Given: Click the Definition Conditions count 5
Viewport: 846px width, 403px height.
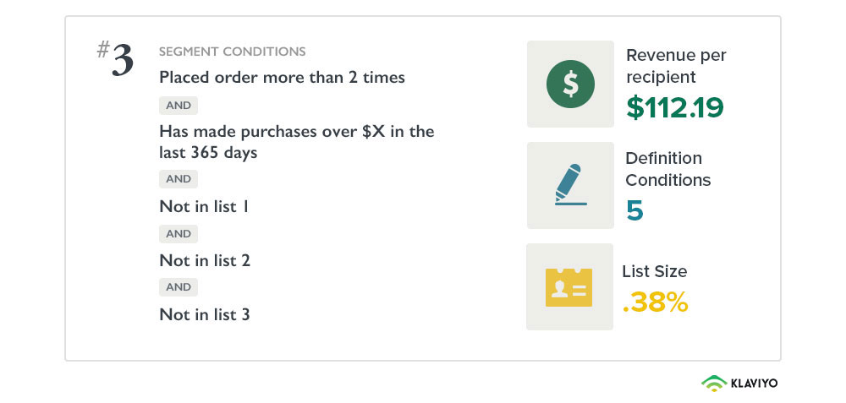Looking at the screenshot, I should pyautogui.click(x=634, y=210).
